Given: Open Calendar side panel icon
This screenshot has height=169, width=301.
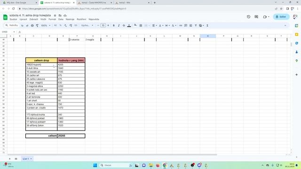Looking at the screenshot, I should coord(297,26).
